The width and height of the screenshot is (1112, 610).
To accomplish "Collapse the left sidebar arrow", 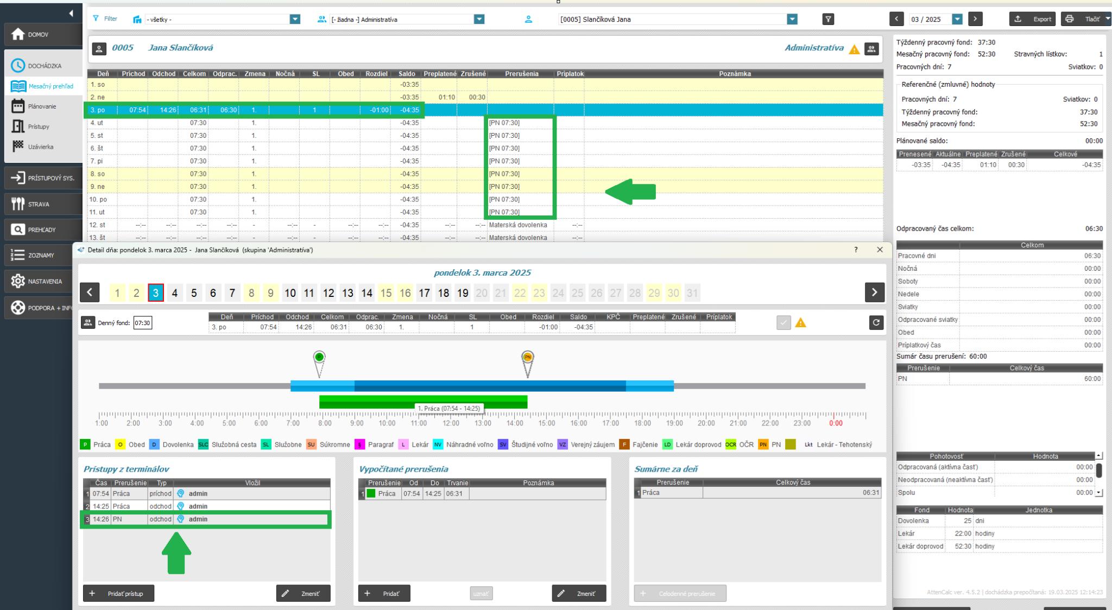I will [71, 13].
